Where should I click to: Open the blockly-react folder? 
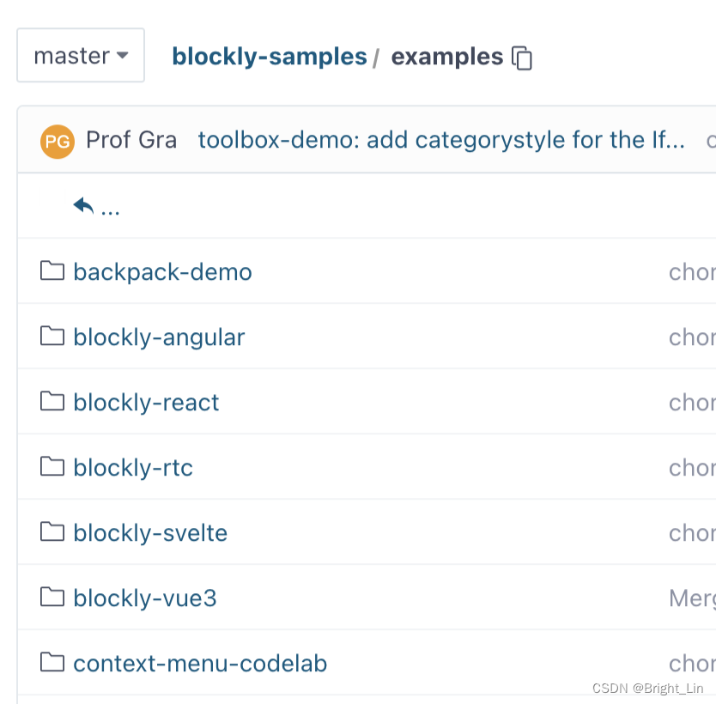(146, 402)
